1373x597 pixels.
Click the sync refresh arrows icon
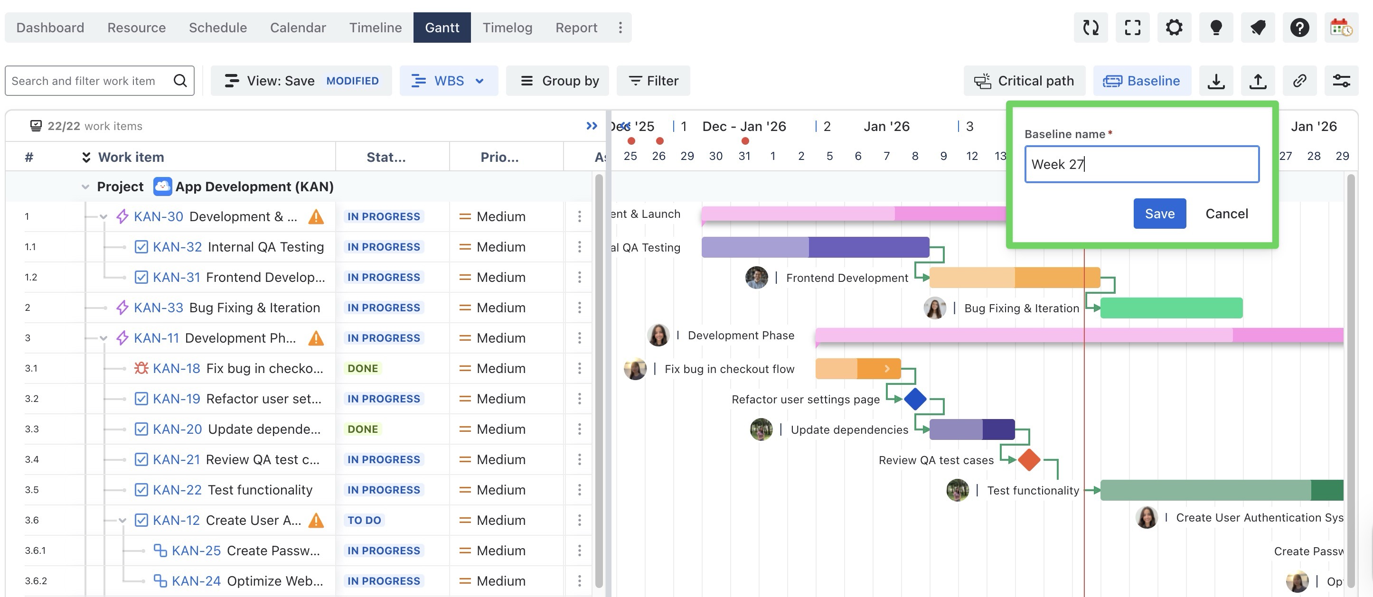tap(1091, 28)
